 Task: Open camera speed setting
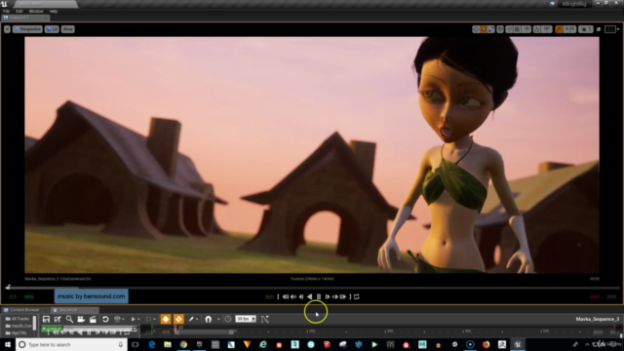click(x=585, y=29)
